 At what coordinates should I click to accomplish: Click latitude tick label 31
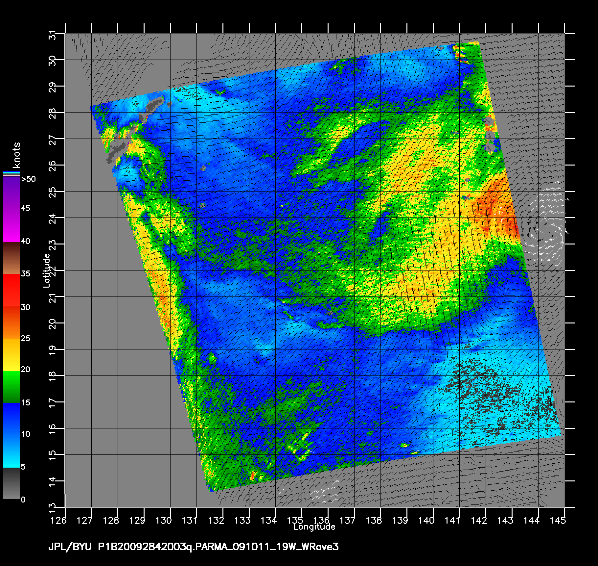[x=53, y=35]
